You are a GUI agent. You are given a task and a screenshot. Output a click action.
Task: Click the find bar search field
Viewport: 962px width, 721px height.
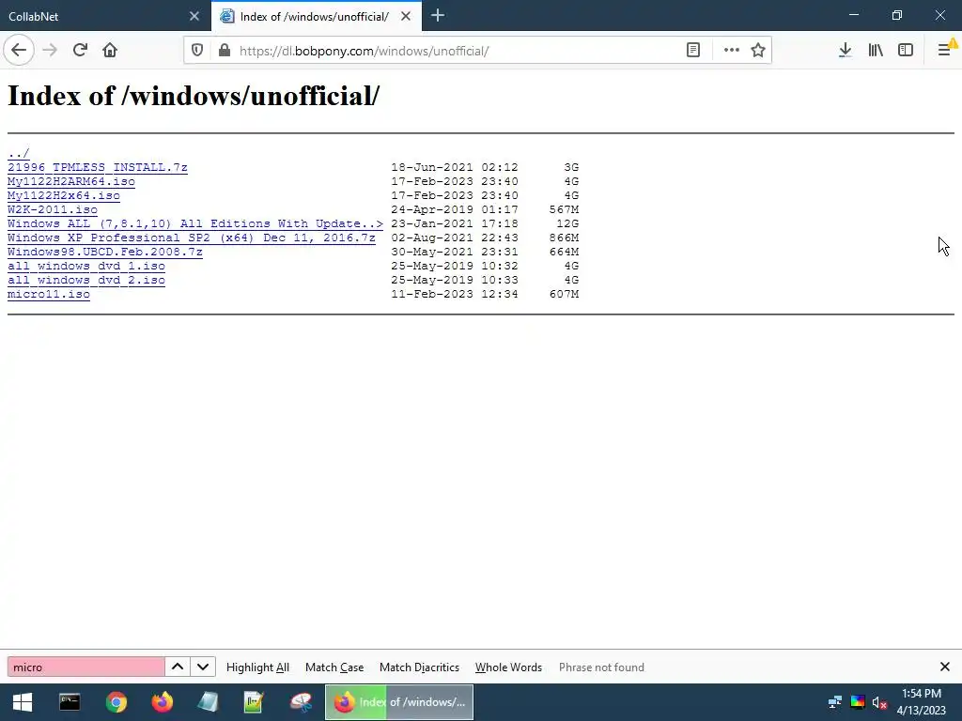[85, 667]
